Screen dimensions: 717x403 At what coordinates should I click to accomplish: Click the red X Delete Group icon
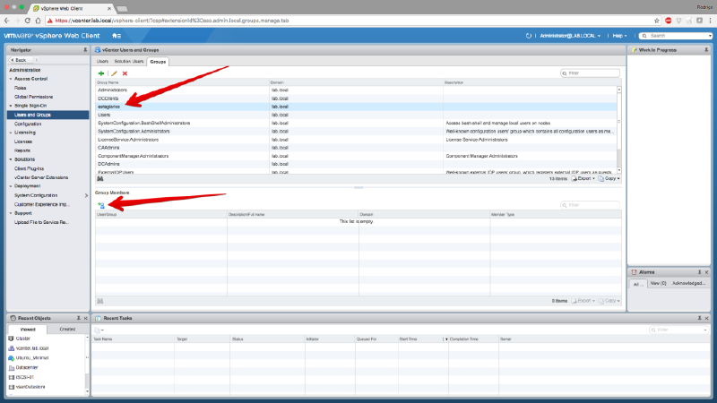tap(125, 73)
